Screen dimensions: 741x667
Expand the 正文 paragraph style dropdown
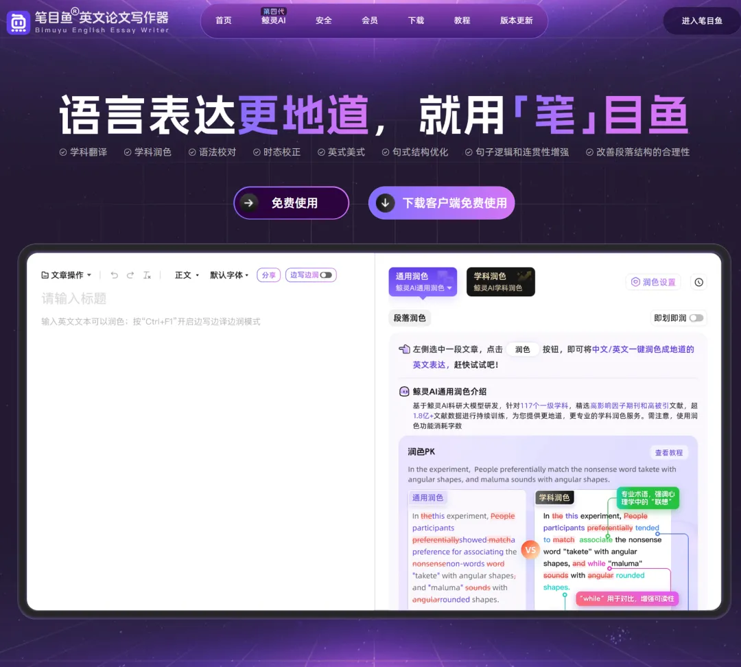[x=187, y=275]
